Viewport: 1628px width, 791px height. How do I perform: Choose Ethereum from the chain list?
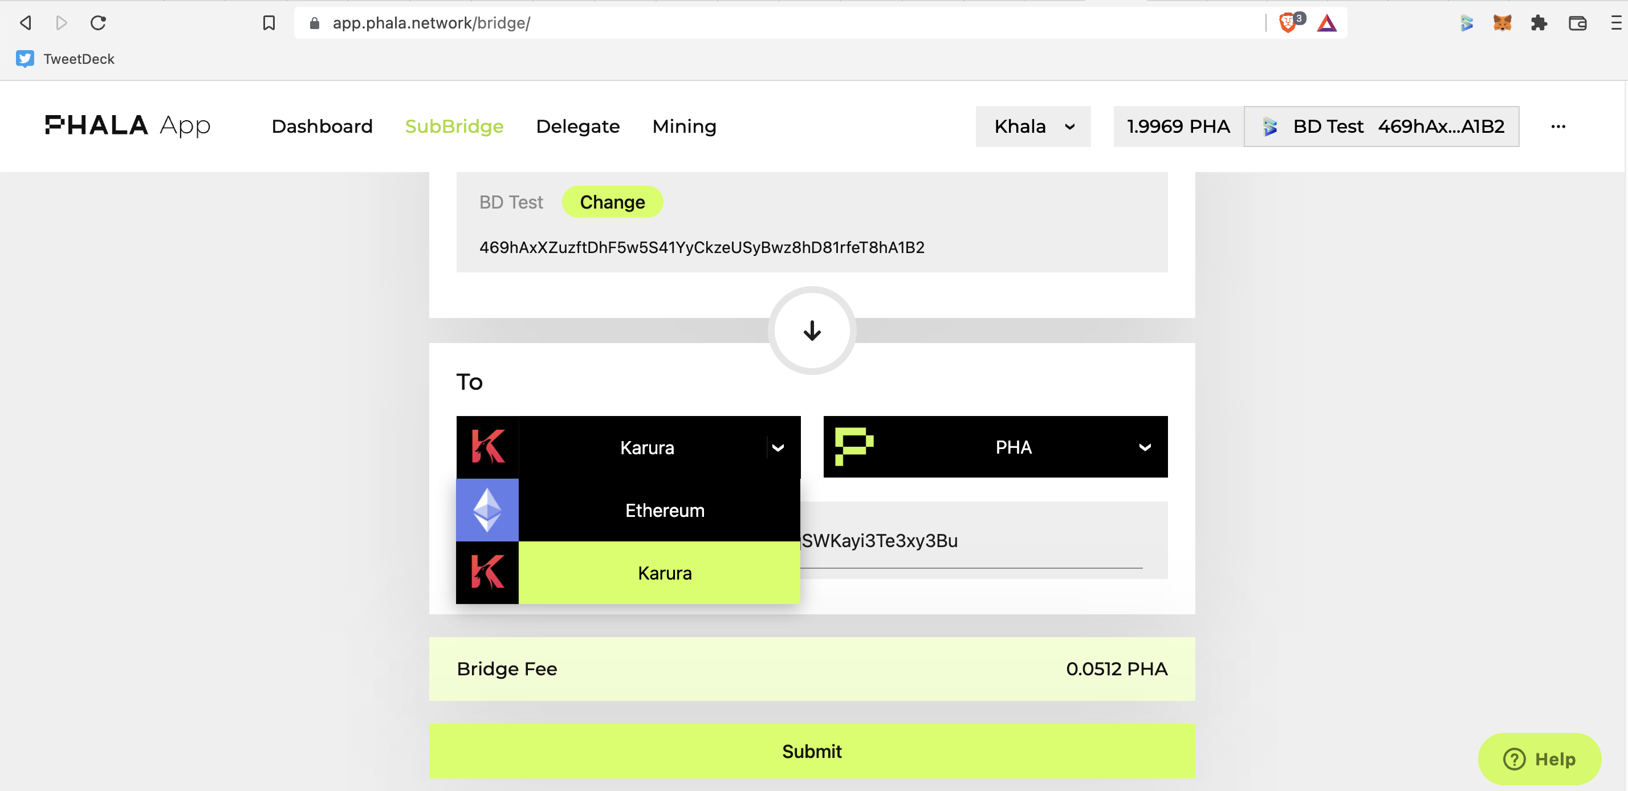[628, 510]
